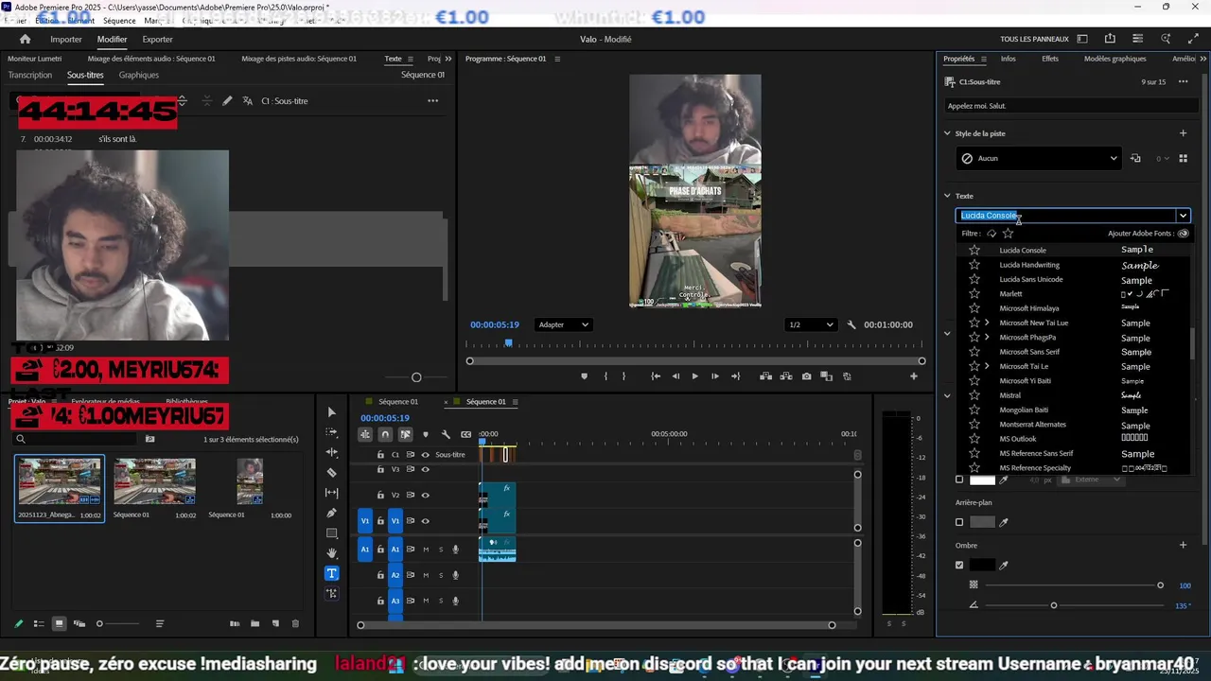Export frame with camera icon
Image resolution: width=1211 pixels, height=681 pixels.
pyautogui.click(x=806, y=376)
